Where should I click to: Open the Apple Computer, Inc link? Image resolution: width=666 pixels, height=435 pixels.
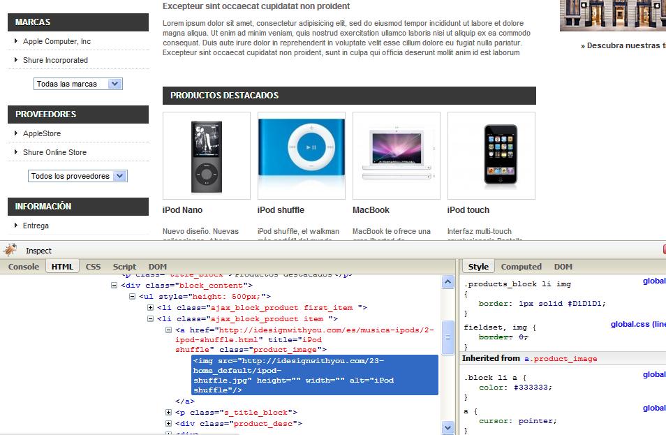coord(57,41)
